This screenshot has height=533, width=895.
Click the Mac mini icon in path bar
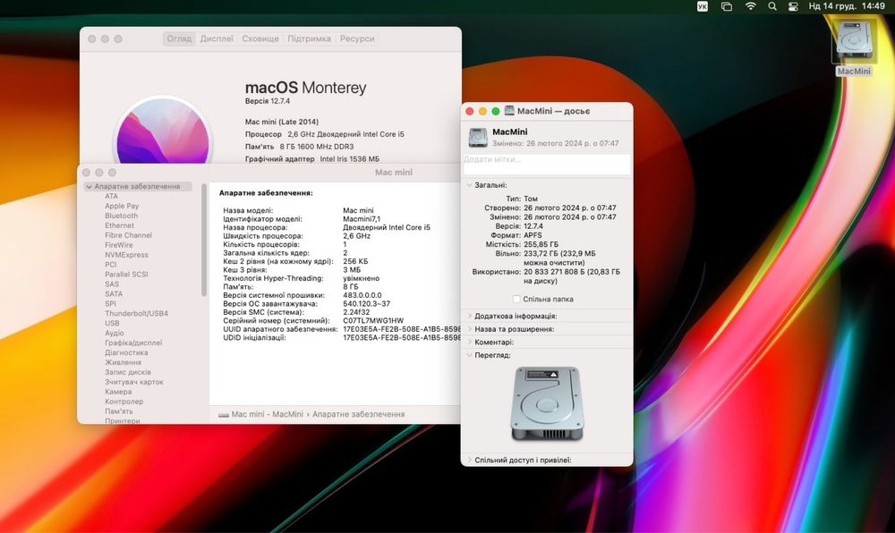224,414
